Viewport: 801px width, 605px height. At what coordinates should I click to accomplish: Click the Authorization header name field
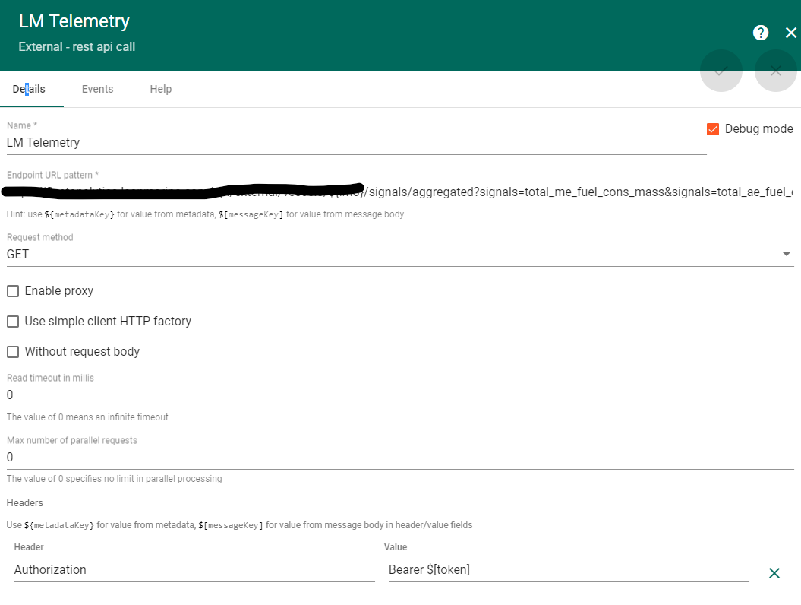pos(190,569)
